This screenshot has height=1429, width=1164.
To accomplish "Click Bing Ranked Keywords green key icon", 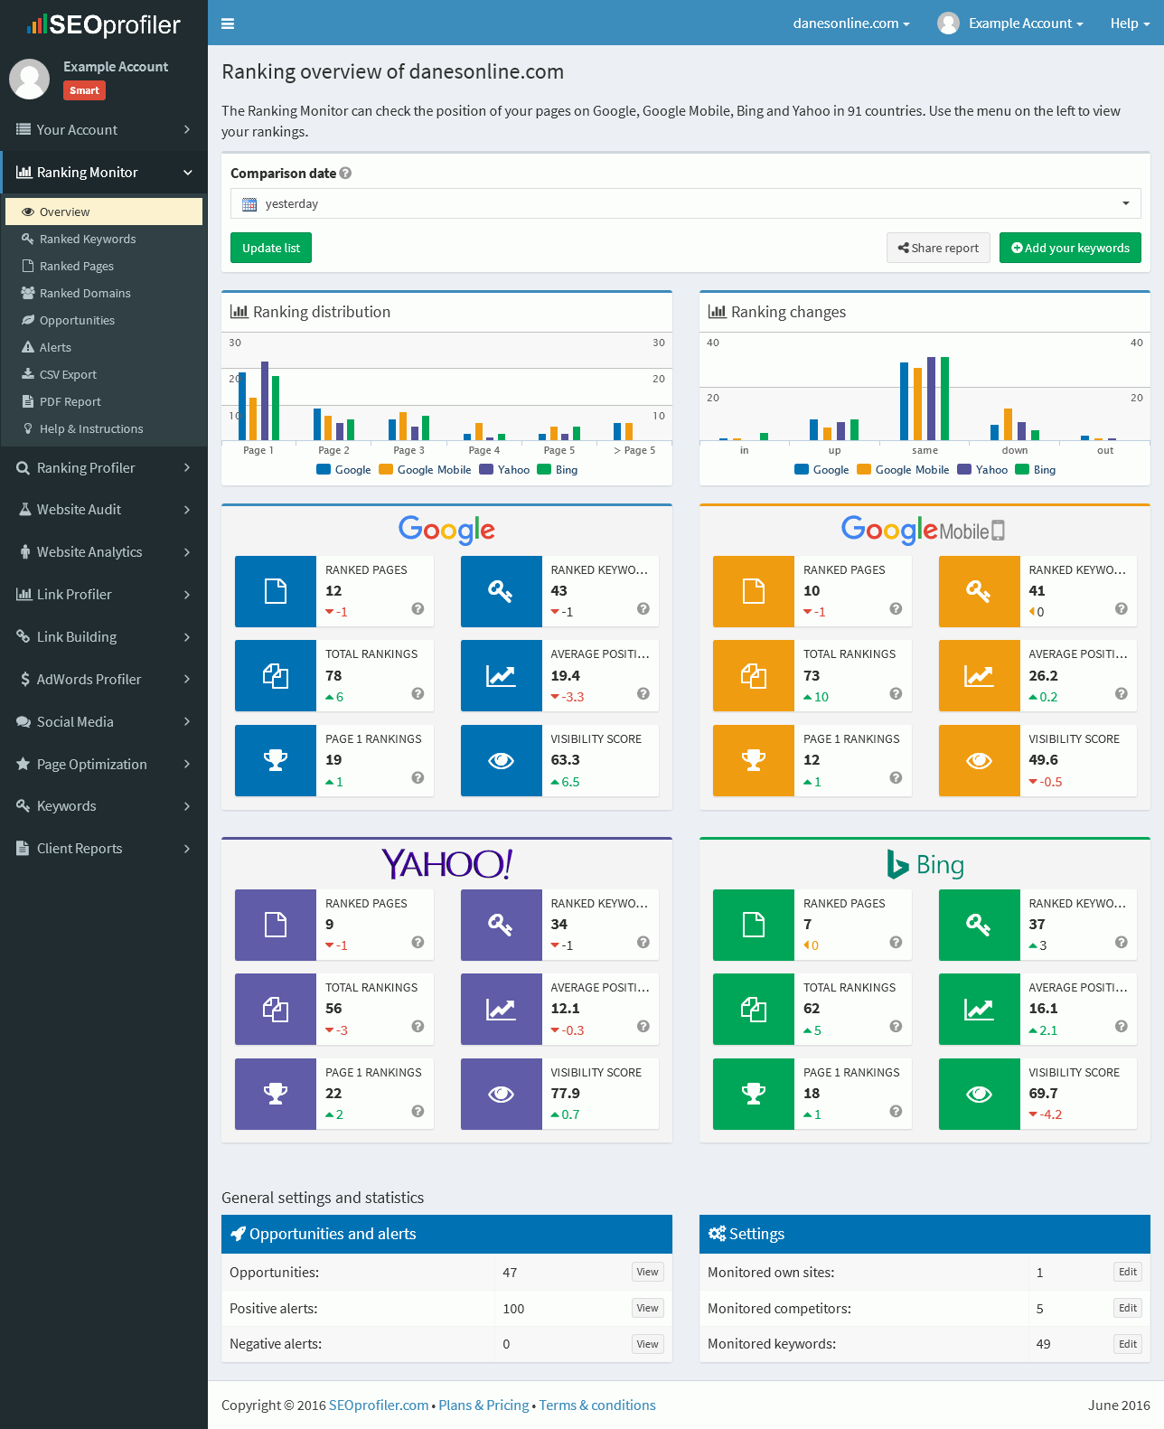I will click(x=979, y=925).
